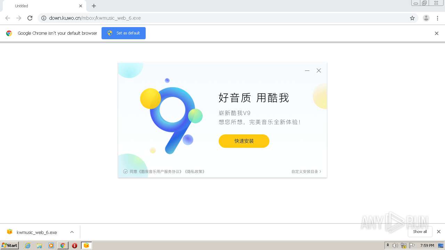Open the Action Center flag icon
The width and height of the screenshot is (445, 250).
412,245
